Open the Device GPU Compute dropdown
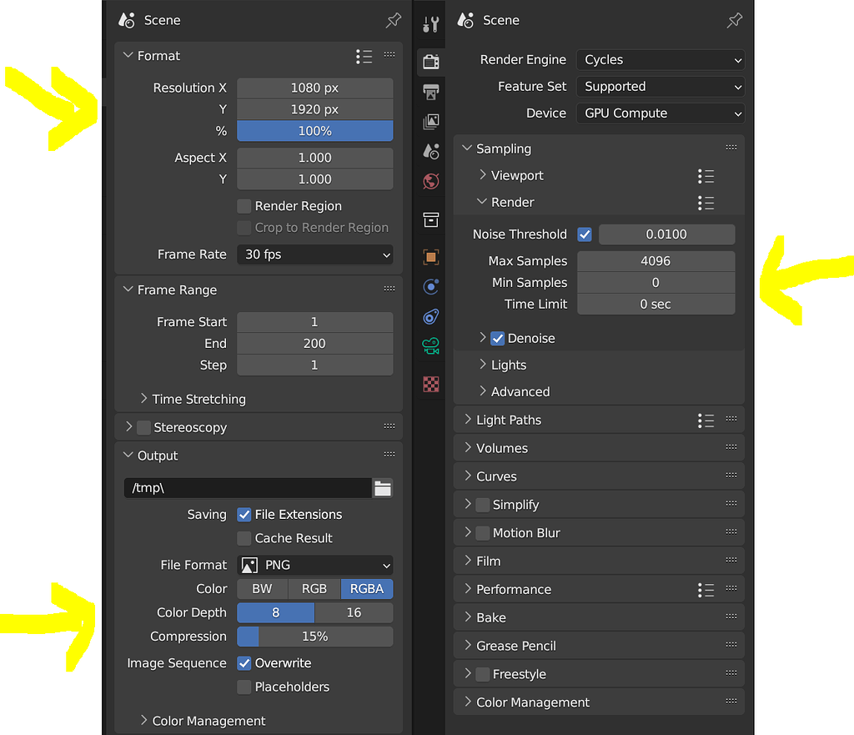Image resolution: width=854 pixels, height=735 pixels. coord(661,113)
